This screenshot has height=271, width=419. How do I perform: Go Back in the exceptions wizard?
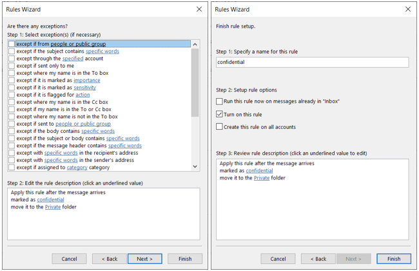[x=110, y=259]
